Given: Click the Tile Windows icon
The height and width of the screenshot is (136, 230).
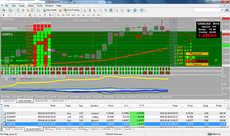Looking at the screenshot, I should (111, 10).
